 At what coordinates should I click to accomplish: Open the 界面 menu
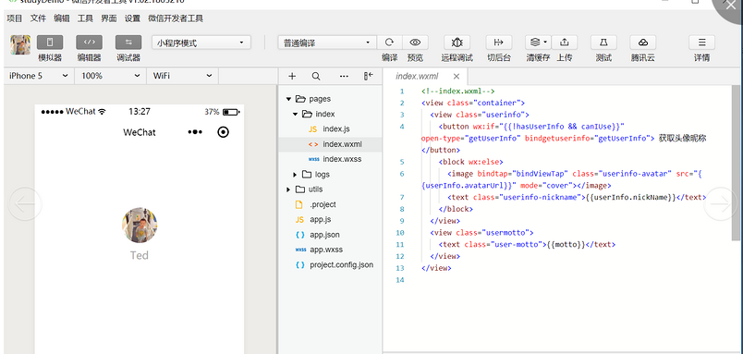point(109,19)
